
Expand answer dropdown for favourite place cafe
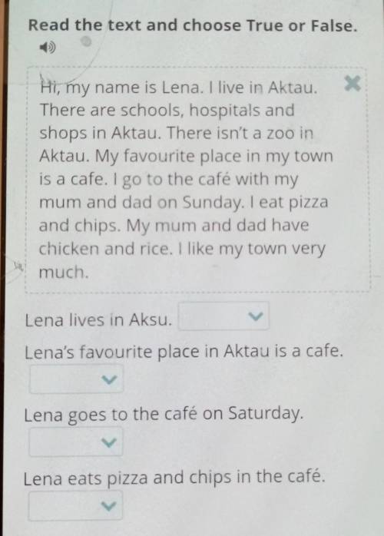(x=76, y=379)
